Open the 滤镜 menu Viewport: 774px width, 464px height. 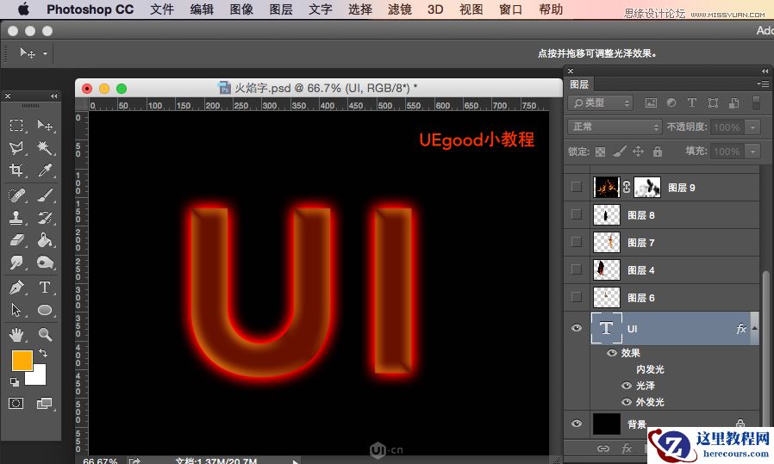pos(399,9)
